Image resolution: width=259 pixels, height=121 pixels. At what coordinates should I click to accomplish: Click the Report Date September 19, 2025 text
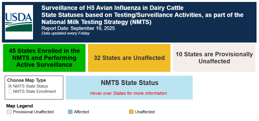[x=78, y=28]
